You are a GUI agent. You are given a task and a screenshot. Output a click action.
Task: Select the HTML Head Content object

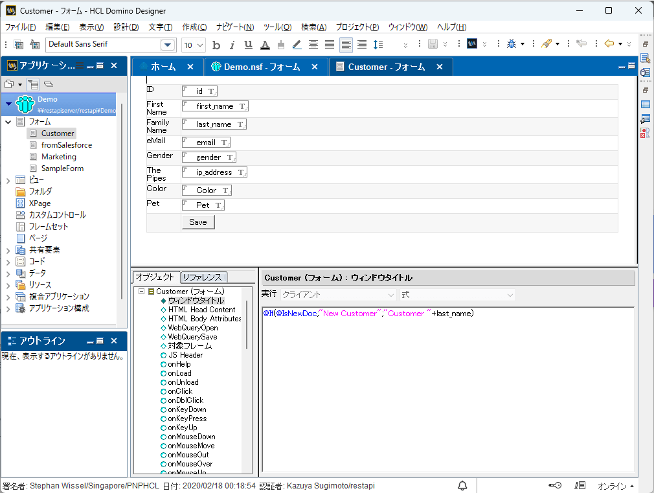pyautogui.click(x=202, y=310)
